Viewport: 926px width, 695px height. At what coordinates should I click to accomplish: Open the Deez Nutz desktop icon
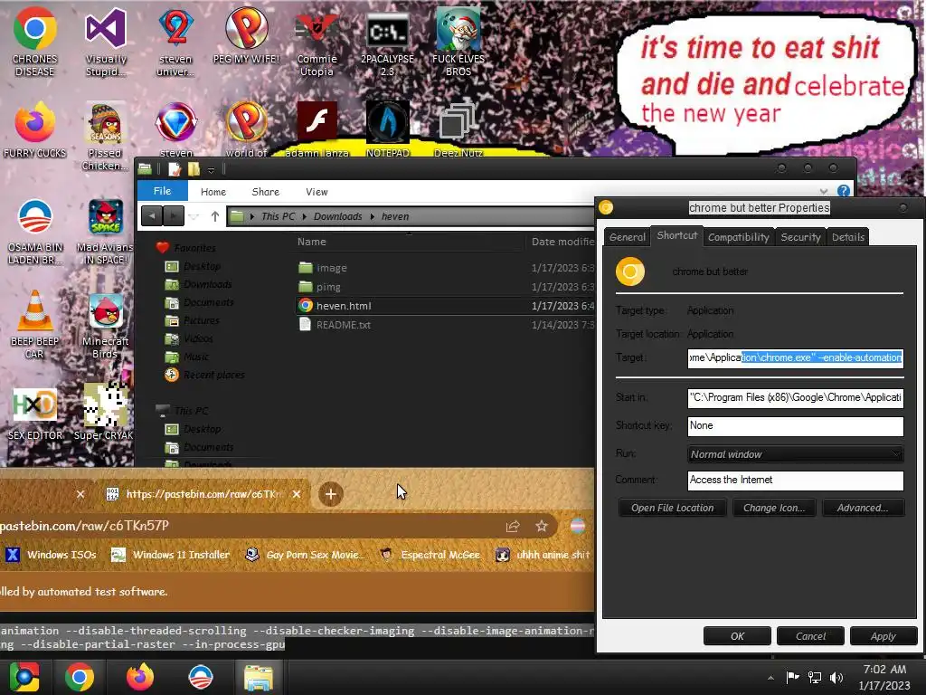tap(458, 129)
